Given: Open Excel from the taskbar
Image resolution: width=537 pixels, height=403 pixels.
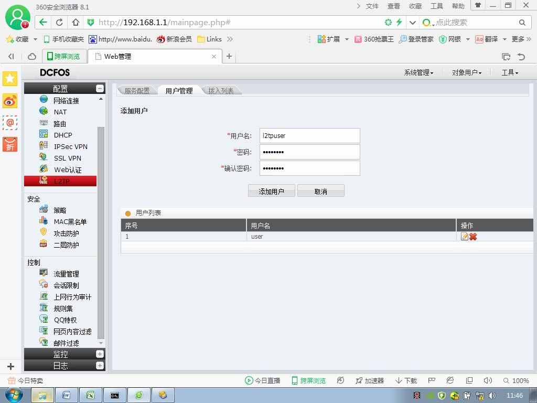Looking at the screenshot, I should point(90,395).
